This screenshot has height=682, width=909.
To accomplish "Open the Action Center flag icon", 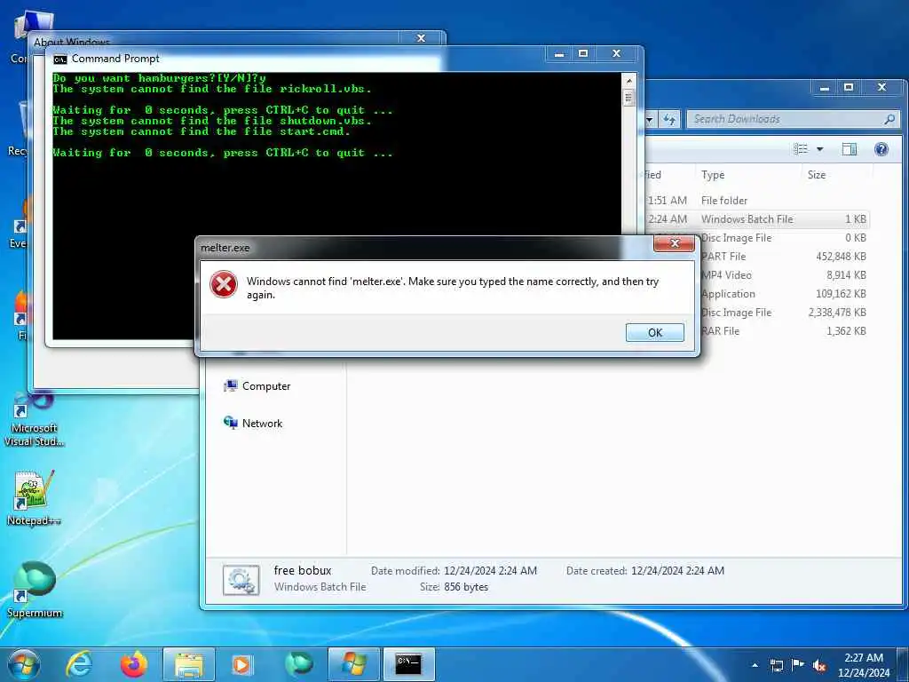I will pyautogui.click(x=798, y=665).
